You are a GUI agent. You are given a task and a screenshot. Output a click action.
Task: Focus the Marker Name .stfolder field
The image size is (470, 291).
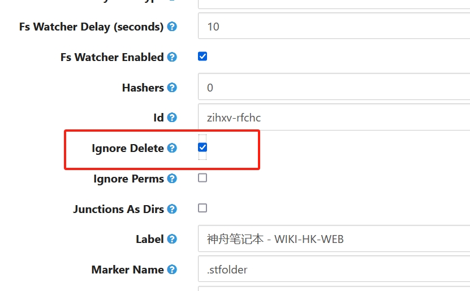334,270
